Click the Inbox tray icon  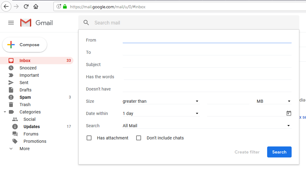click(x=11, y=61)
